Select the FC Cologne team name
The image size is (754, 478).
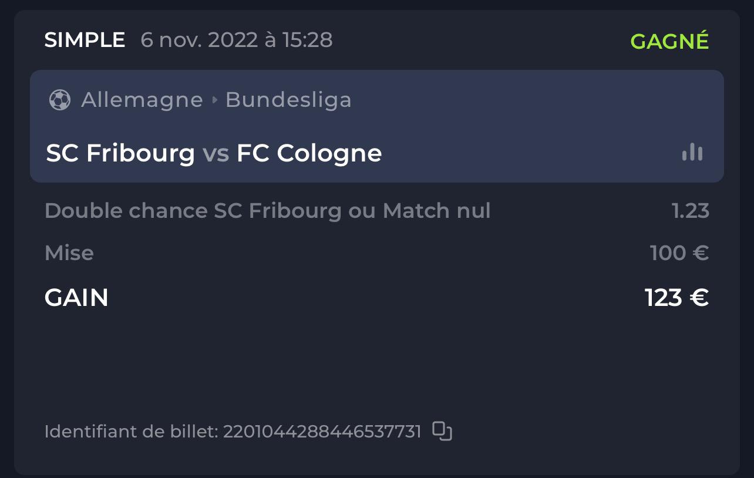(309, 153)
